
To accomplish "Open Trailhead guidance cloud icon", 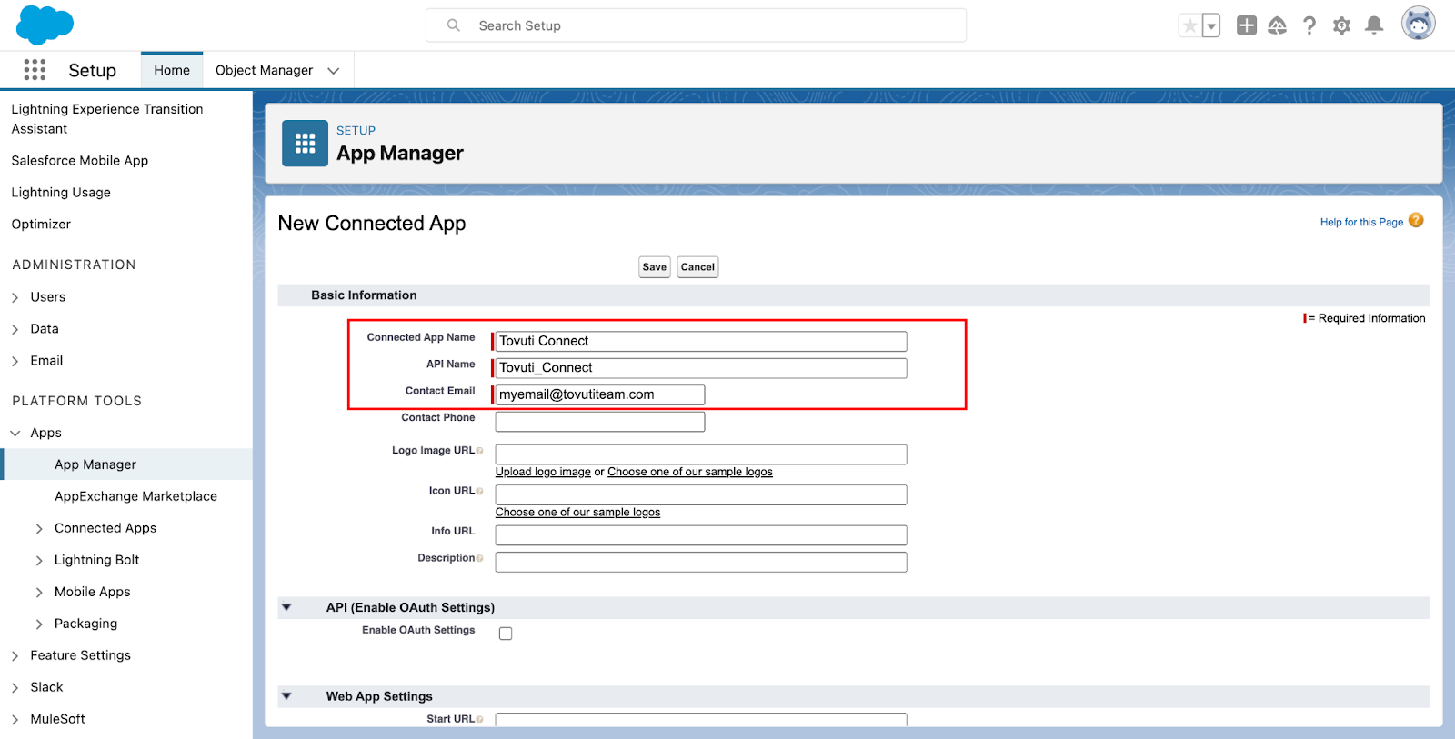I will click(x=1278, y=25).
